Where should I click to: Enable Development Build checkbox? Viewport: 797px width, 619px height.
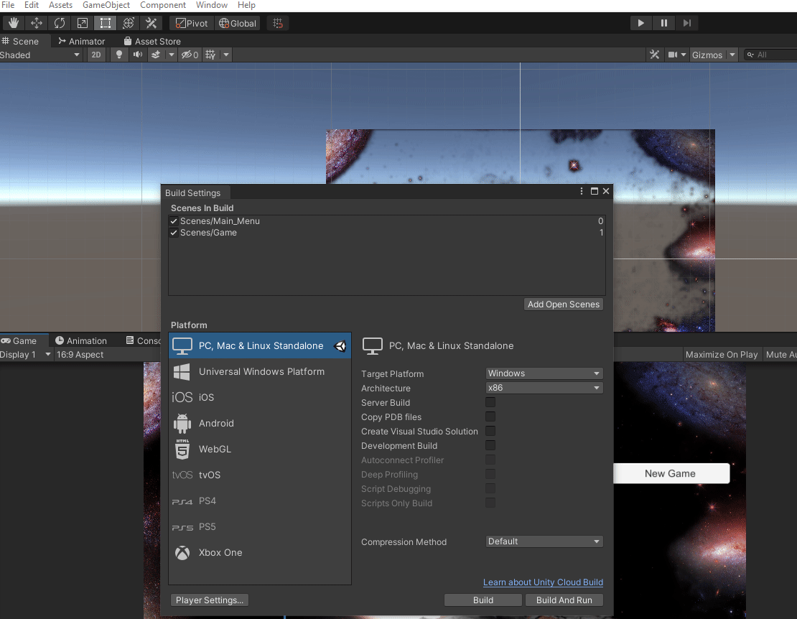click(490, 446)
